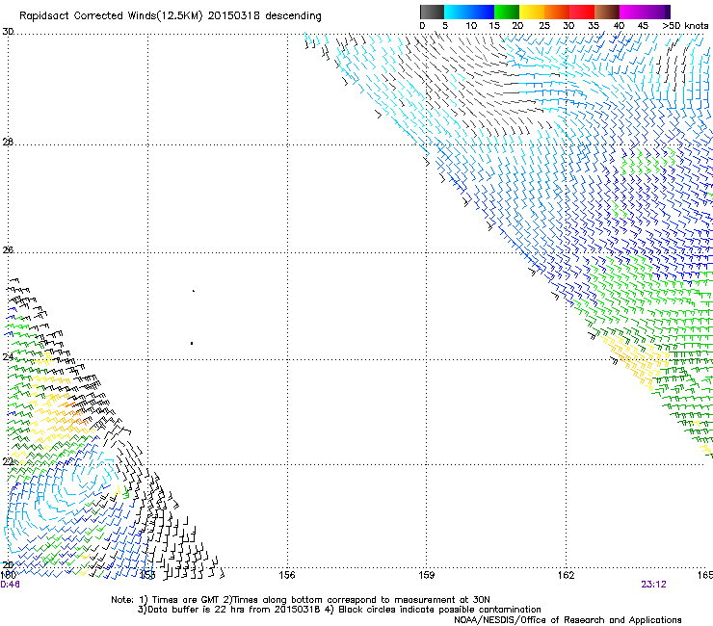Click the purple timestamp '23:12'
This screenshot has height=626, width=713.
[x=653, y=585]
